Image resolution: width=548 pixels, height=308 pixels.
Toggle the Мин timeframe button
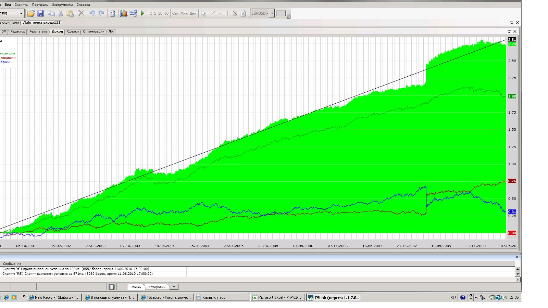[x=184, y=13]
